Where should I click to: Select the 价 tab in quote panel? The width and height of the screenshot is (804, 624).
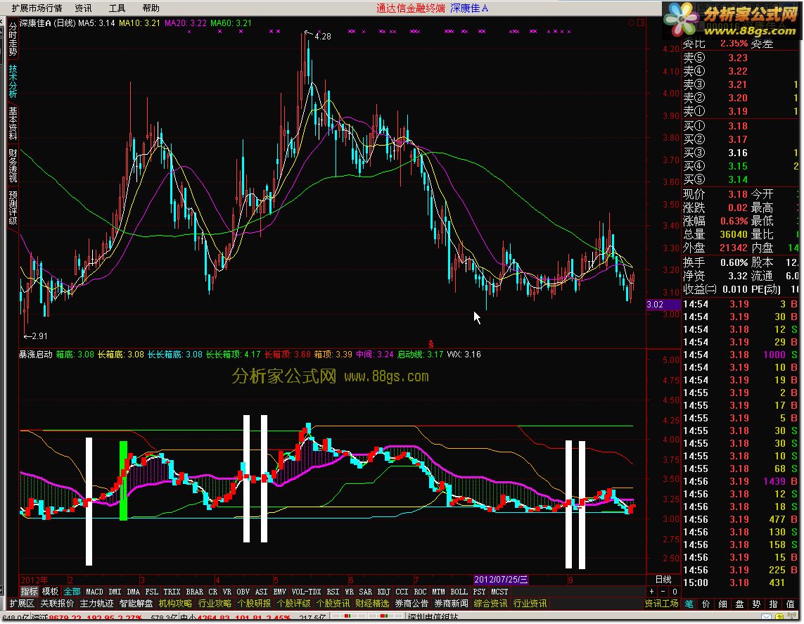(x=706, y=604)
